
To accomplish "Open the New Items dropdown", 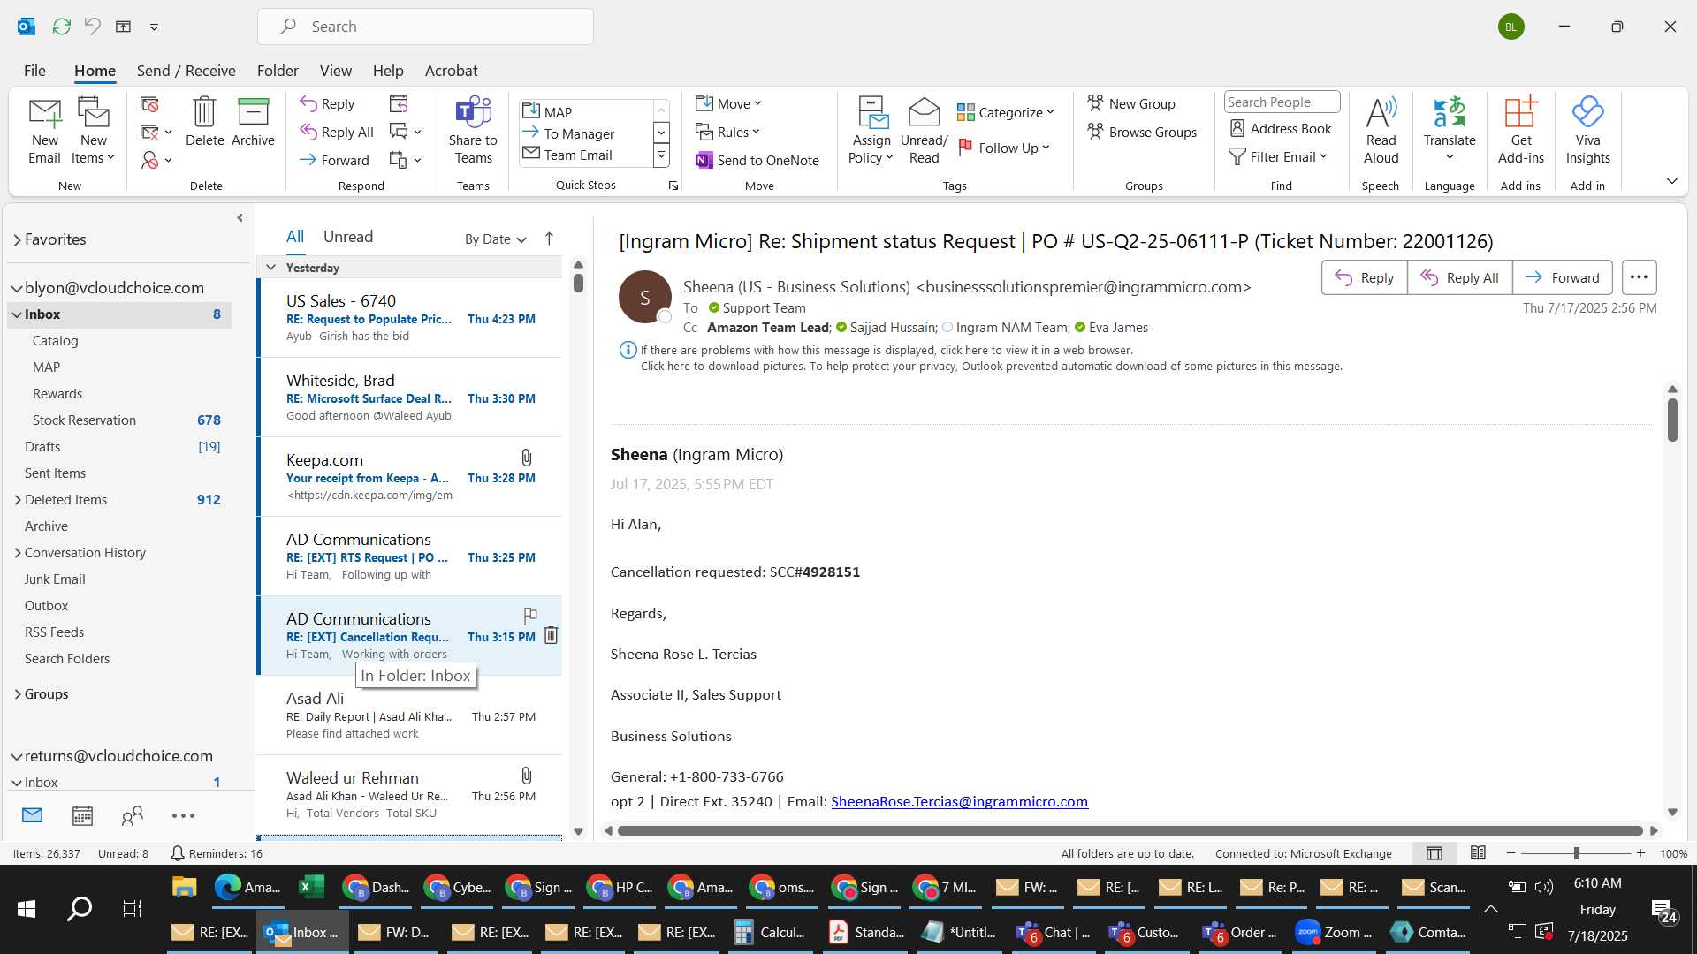I will point(93,131).
